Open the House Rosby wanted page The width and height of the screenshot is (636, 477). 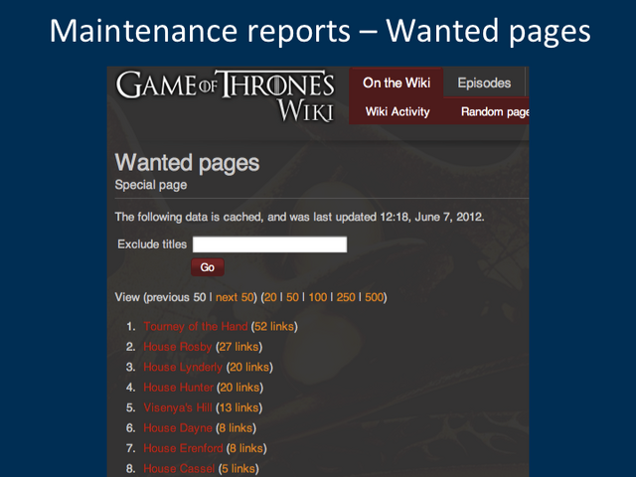pyautogui.click(x=178, y=347)
